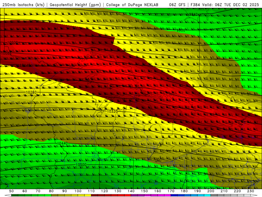
Task: Click the 140 value on the color scale
Action: point(131,191)
